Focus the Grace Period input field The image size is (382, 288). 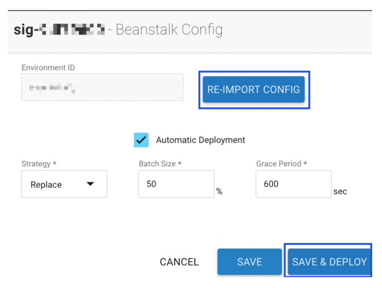(x=293, y=184)
